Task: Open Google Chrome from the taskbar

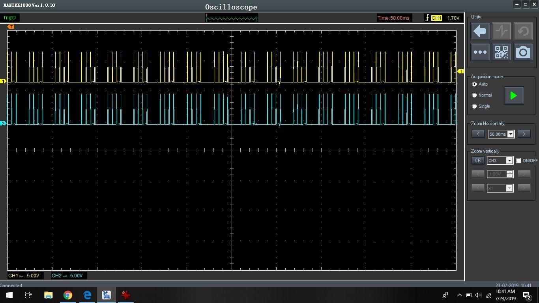Action: click(x=68, y=295)
